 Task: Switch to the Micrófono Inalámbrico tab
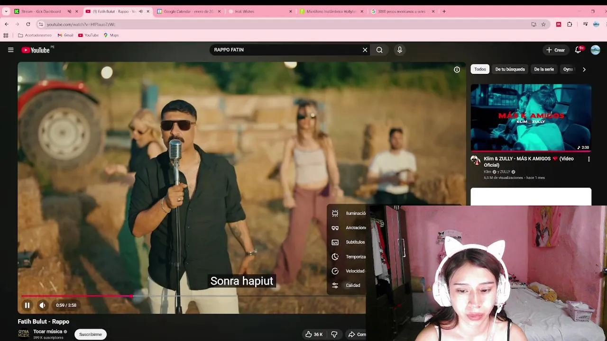tap(331, 11)
